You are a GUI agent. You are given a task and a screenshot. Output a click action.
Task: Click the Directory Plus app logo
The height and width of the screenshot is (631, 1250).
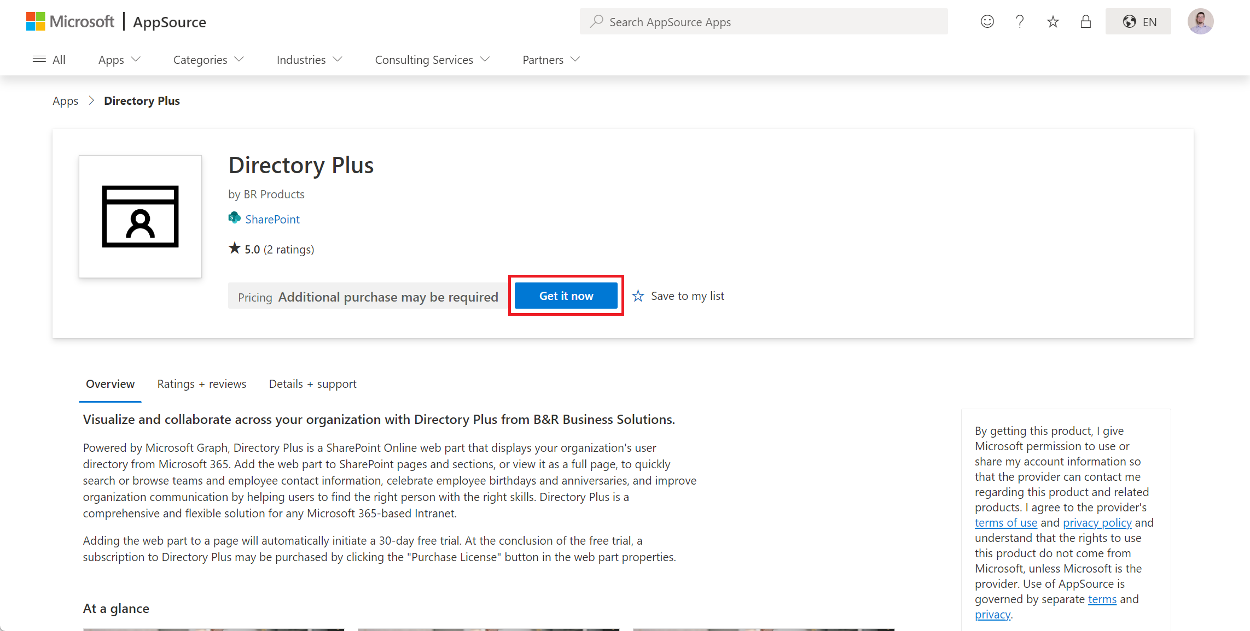(x=140, y=216)
